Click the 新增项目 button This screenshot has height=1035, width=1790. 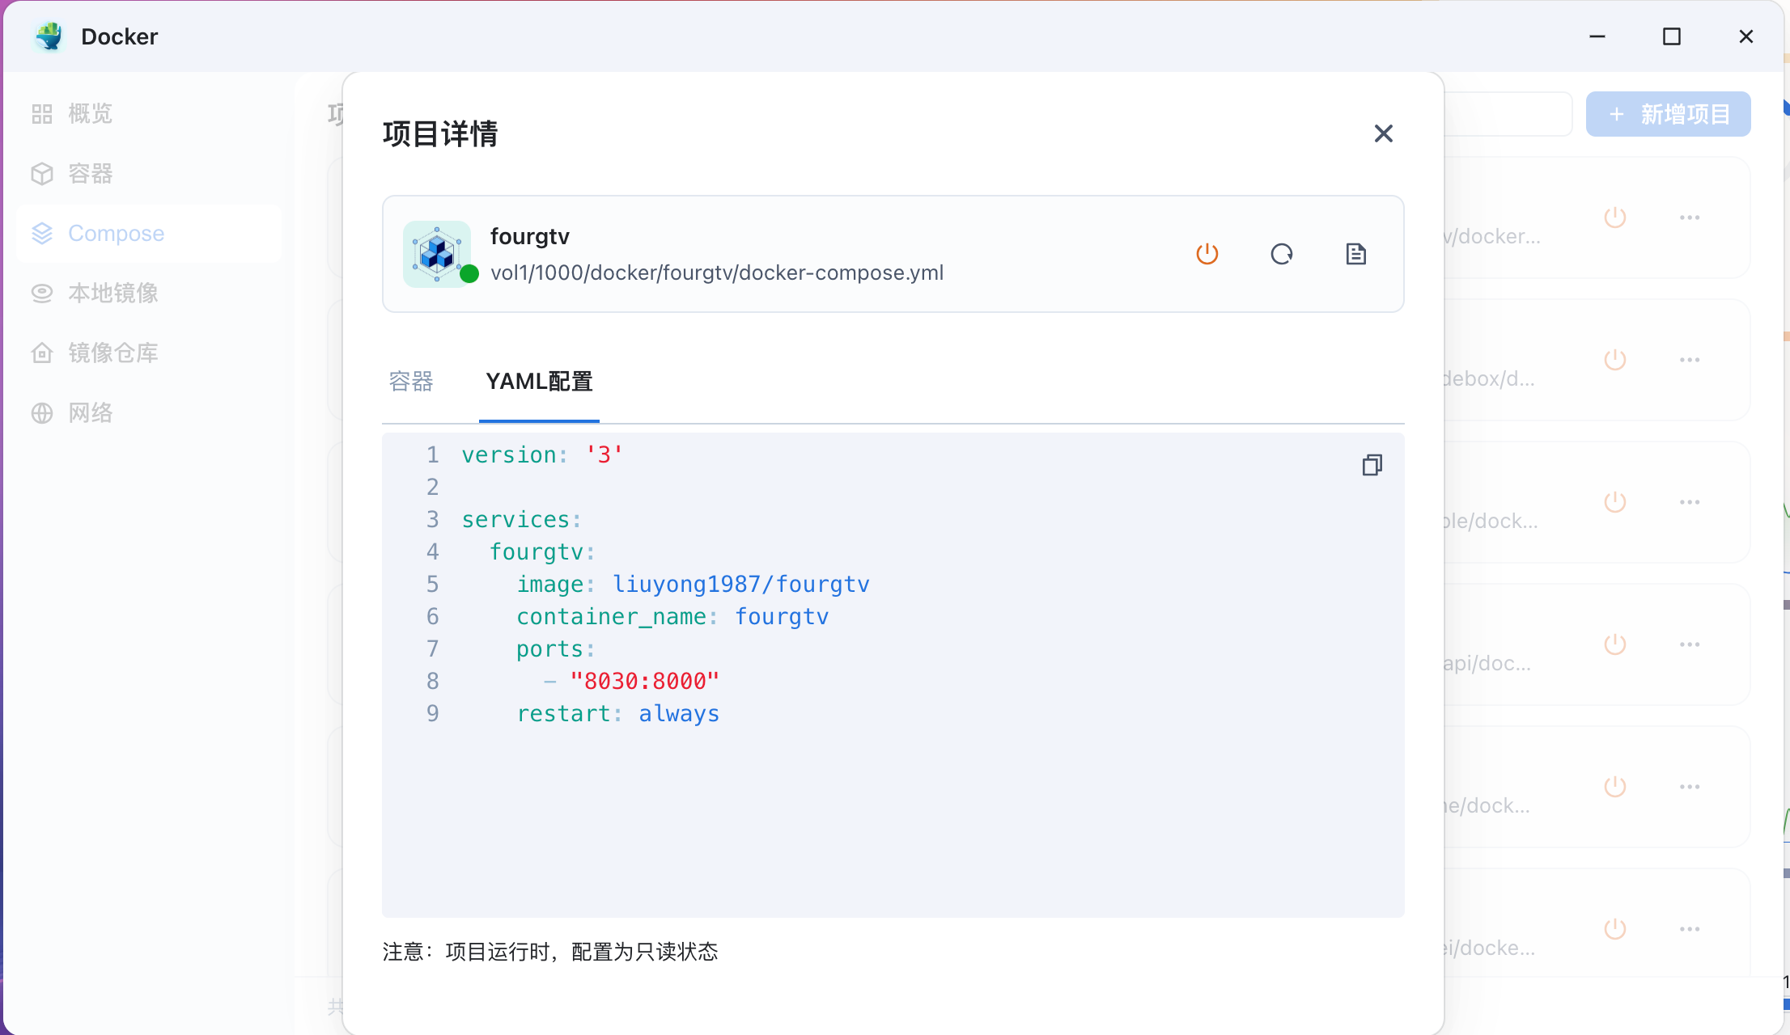pos(1668,114)
